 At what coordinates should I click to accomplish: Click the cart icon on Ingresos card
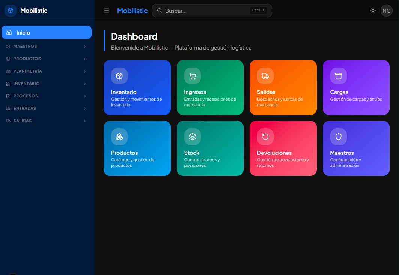pos(193,76)
